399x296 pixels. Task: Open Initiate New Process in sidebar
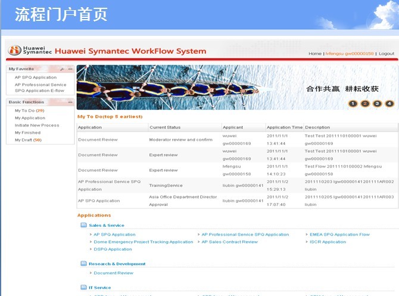pyautogui.click(x=37, y=125)
